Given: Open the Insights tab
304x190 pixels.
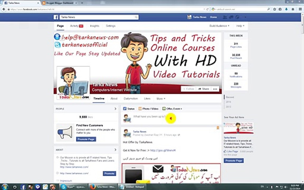Looking at the screenshot, I should pos(95,26).
